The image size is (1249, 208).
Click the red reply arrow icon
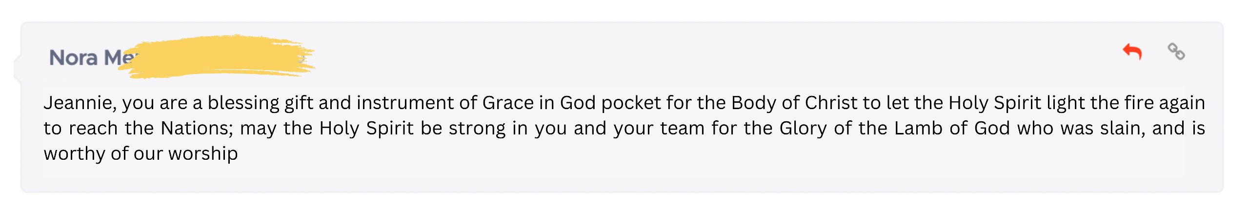point(1132,51)
